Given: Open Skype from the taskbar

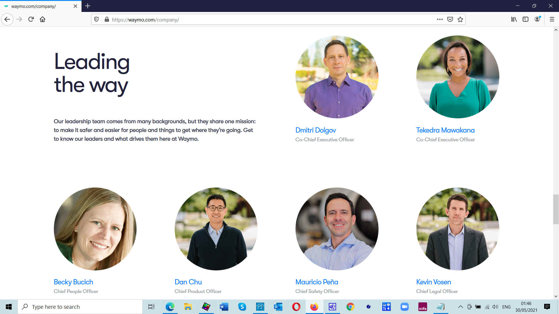Looking at the screenshot, I should (242, 307).
